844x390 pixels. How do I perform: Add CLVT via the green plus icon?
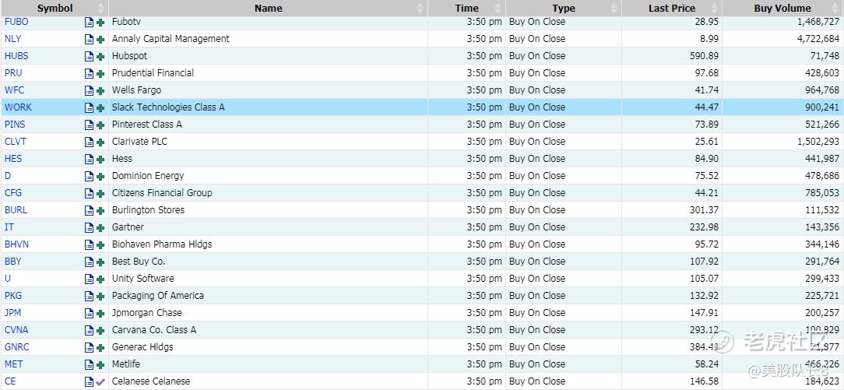tap(100, 142)
